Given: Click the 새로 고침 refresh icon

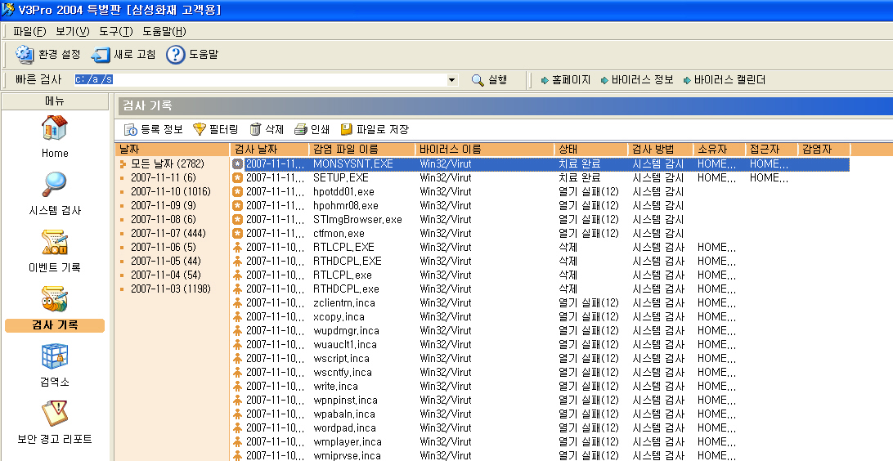Looking at the screenshot, I should click(x=101, y=55).
